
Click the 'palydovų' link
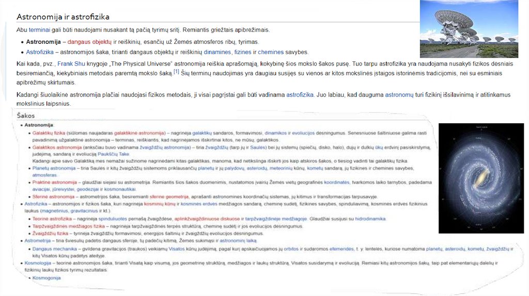(x=234, y=168)
